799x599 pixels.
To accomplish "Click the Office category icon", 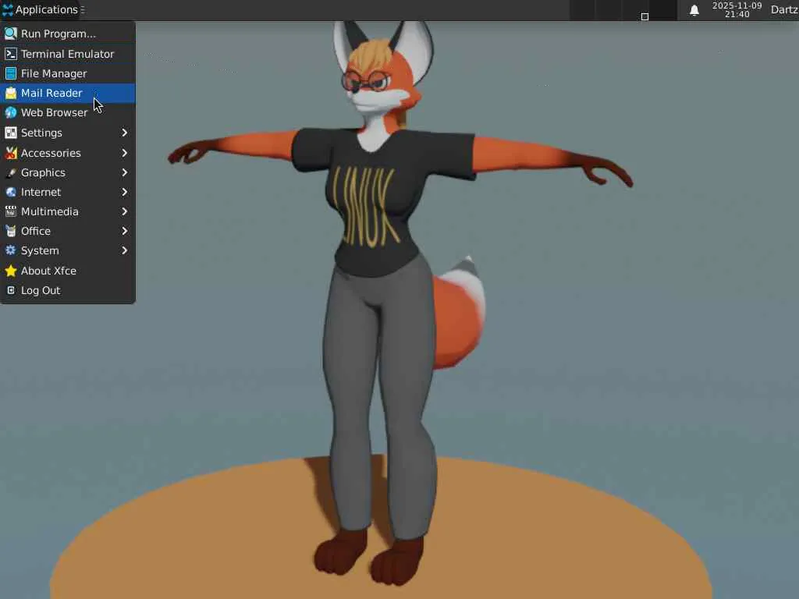I will point(11,231).
